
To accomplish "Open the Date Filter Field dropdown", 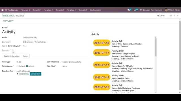I will [72, 62].
